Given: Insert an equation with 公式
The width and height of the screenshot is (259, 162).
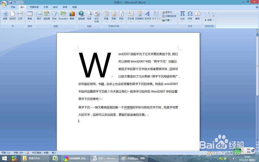Looking at the screenshot, I should point(182,17).
